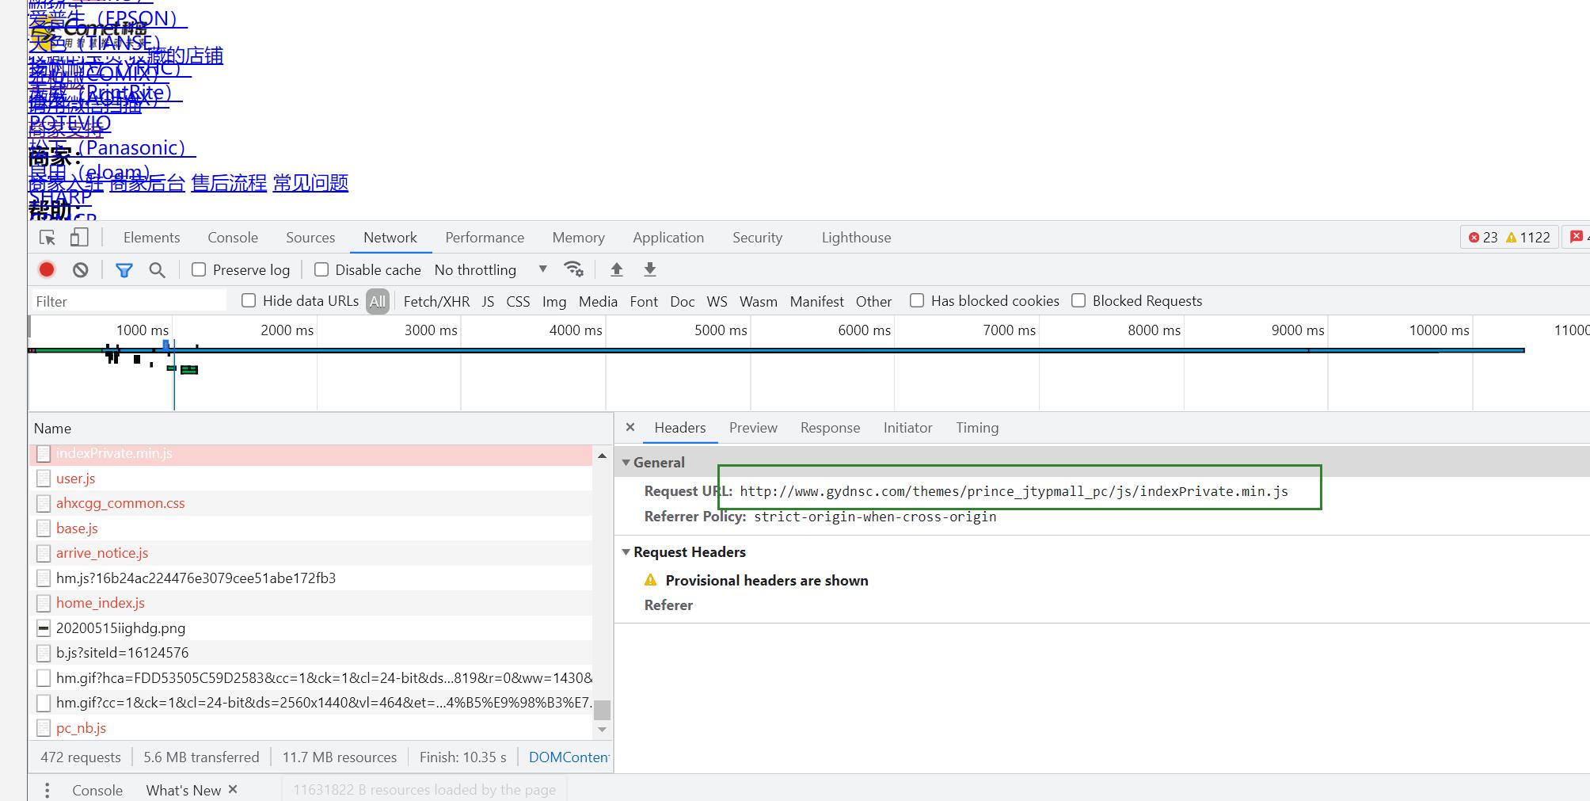Stop recording network log

pos(47,269)
